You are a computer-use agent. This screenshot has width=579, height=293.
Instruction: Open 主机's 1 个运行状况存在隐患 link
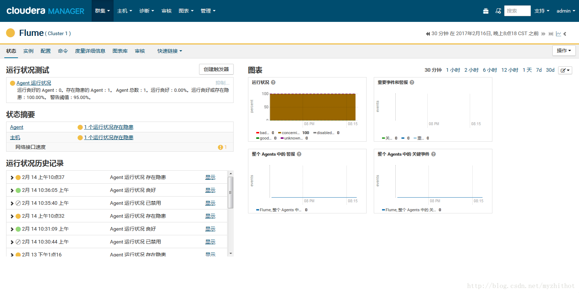click(x=109, y=138)
